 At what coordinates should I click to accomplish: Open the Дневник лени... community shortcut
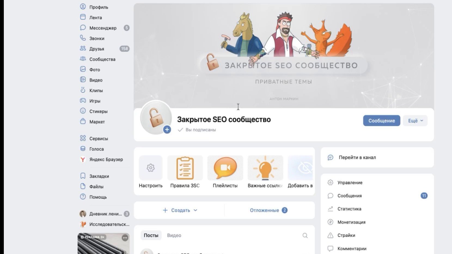click(x=105, y=214)
